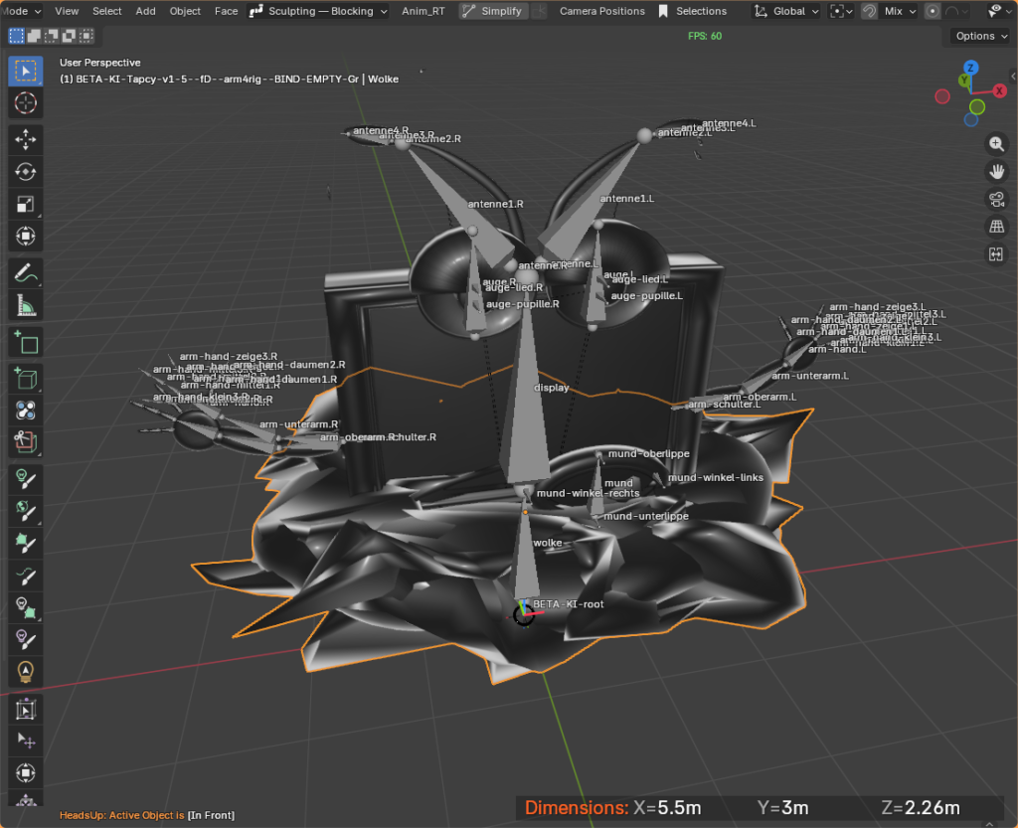Viewport: 1018px width, 828px height.
Task: Switch selection mode to Extend
Action: (x=33, y=35)
